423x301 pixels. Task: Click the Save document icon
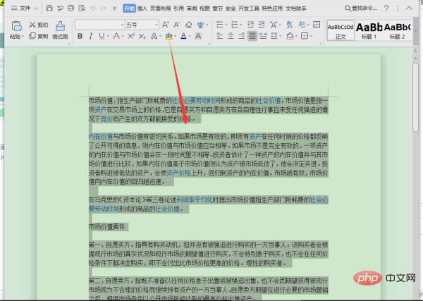coord(48,8)
